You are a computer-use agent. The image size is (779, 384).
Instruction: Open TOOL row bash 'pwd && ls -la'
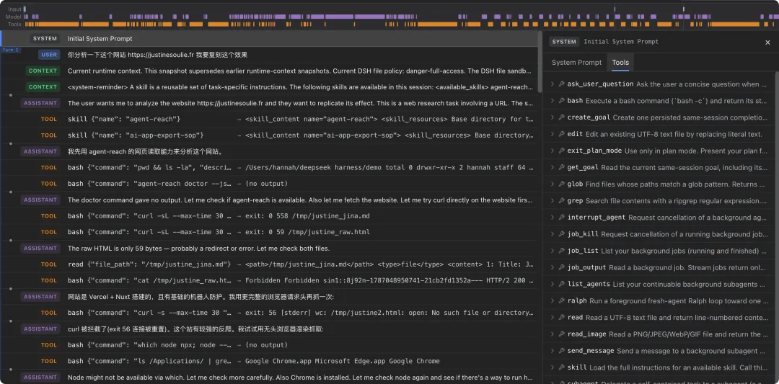(269, 168)
